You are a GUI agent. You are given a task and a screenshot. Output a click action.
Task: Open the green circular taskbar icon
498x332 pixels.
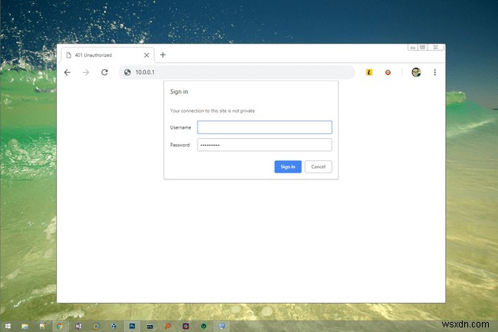coord(204,326)
